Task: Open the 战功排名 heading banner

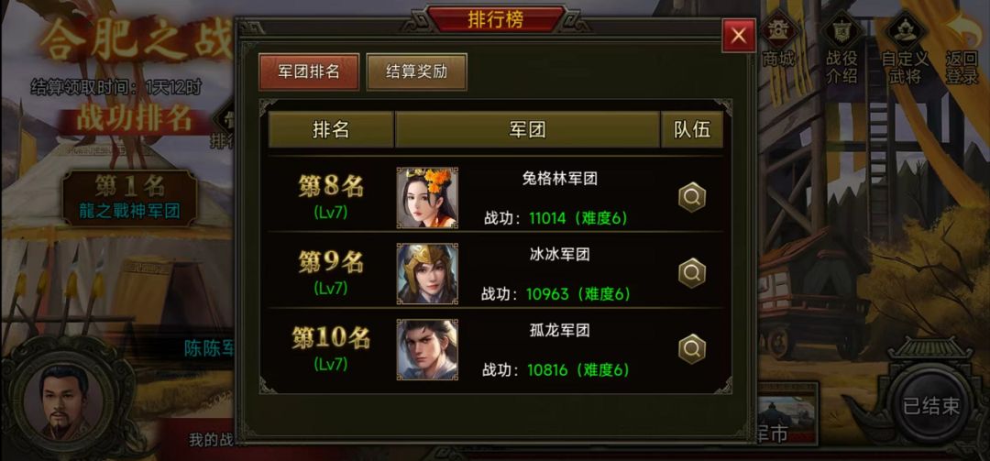Action: pos(133,120)
